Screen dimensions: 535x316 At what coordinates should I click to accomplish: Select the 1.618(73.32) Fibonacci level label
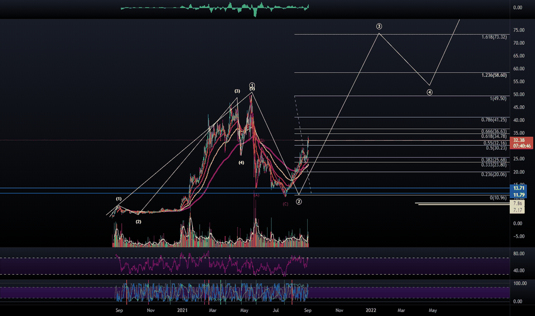(x=494, y=37)
